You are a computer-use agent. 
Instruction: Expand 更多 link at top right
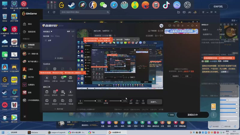[x=234, y=20]
